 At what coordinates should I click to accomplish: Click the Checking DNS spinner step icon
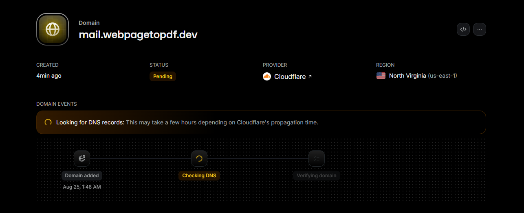tap(199, 159)
